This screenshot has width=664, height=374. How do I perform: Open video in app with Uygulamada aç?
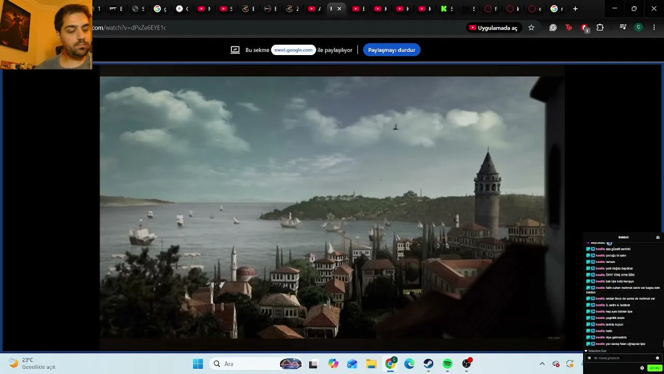pos(493,28)
